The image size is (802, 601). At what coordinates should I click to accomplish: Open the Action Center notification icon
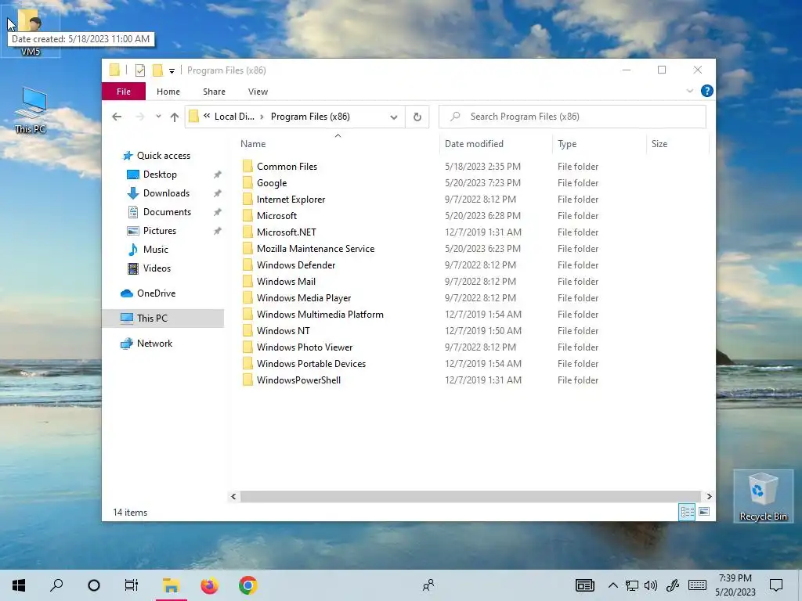coord(776,585)
